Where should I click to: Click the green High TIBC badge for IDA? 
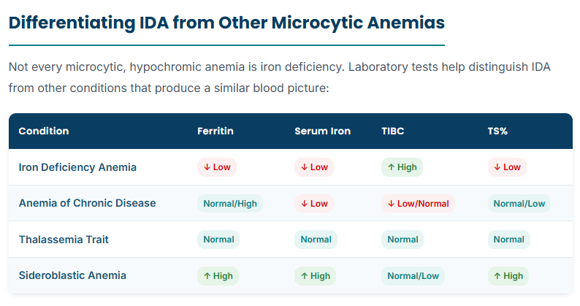(402, 167)
